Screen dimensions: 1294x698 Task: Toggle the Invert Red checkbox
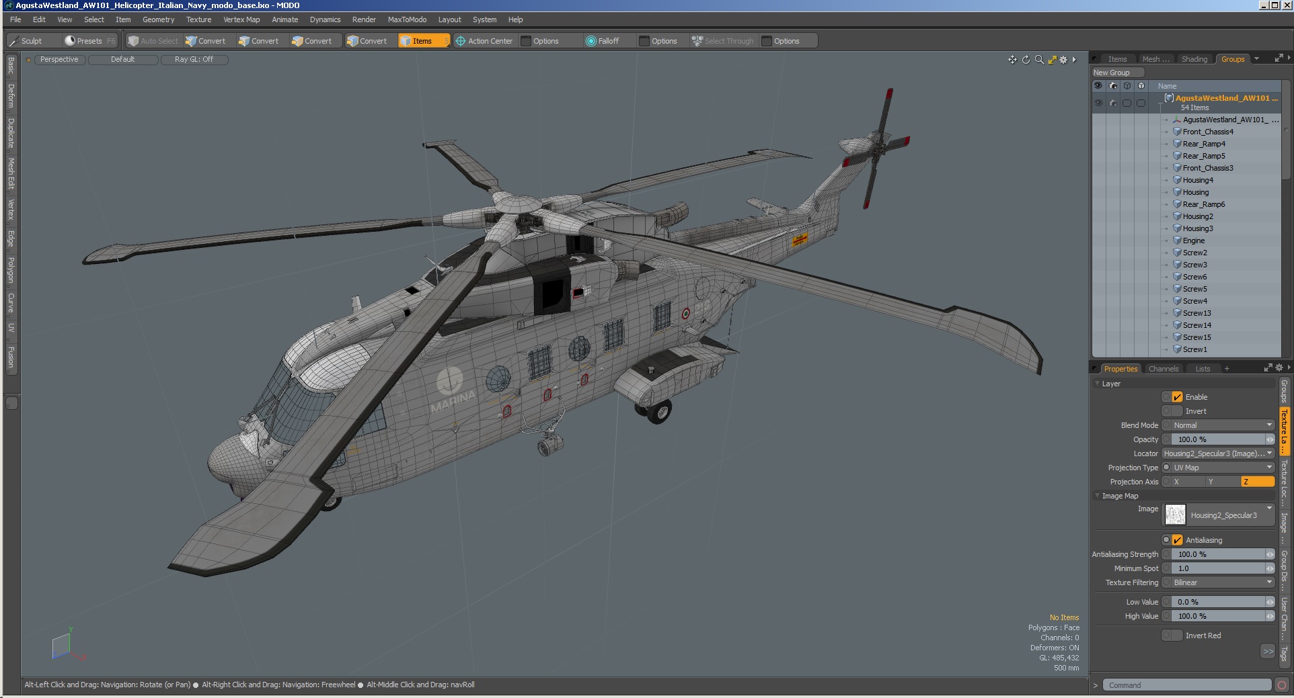(x=1177, y=636)
